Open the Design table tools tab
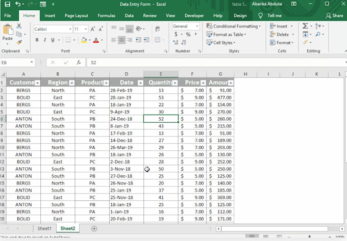Screen dimensions: 347x241 pos(240,16)
